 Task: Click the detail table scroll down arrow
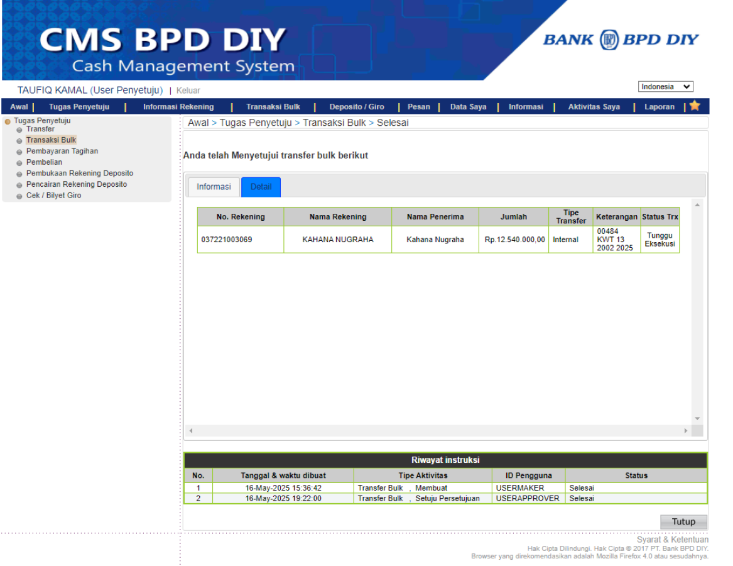coord(697,419)
